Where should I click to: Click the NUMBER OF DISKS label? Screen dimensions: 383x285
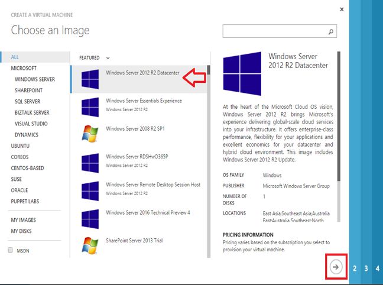[x=235, y=199]
